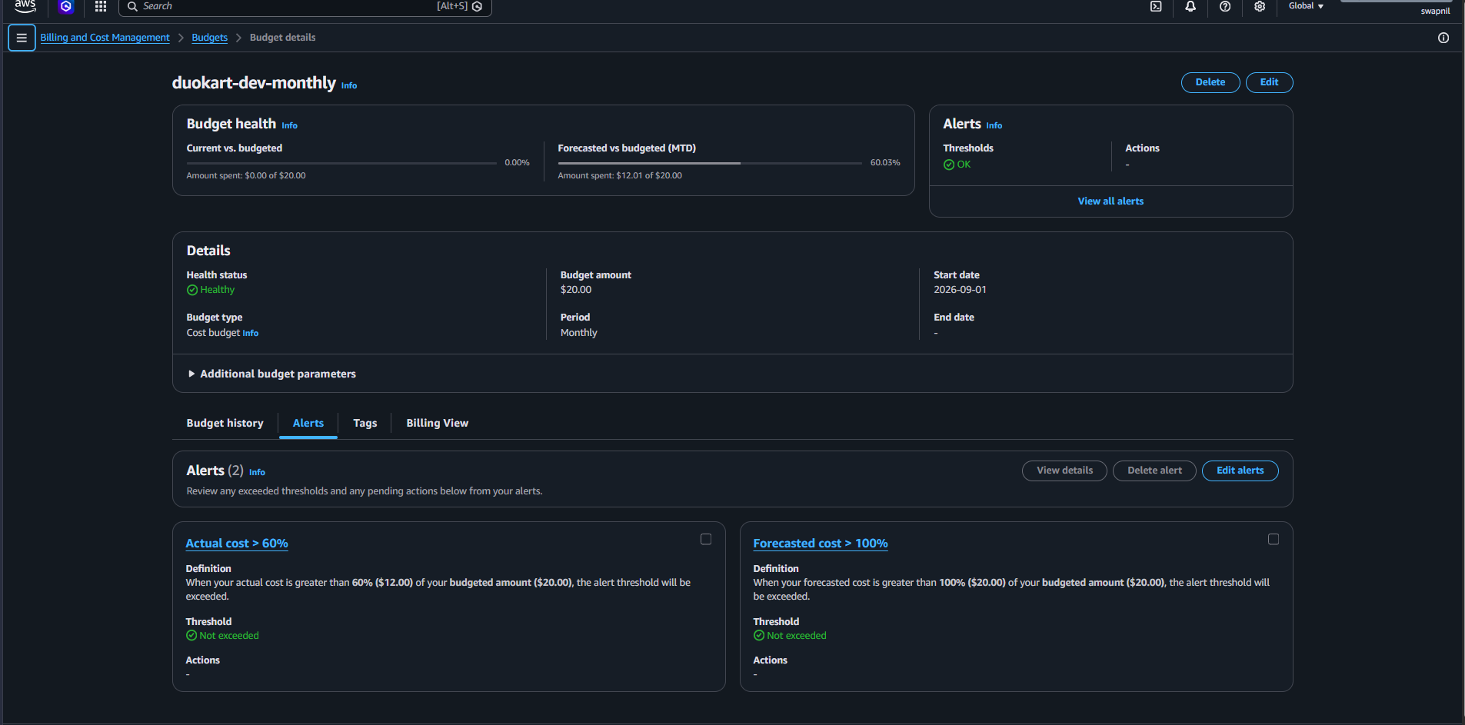1465x725 pixels.
Task: Open the Global region dropdown
Action: [x=1306, y=6]
